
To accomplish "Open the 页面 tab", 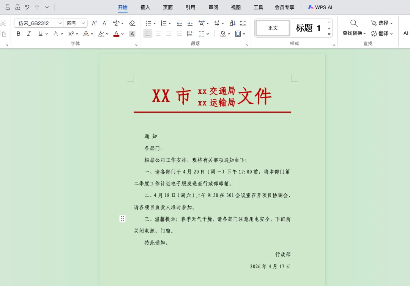I will coord(168,7).
